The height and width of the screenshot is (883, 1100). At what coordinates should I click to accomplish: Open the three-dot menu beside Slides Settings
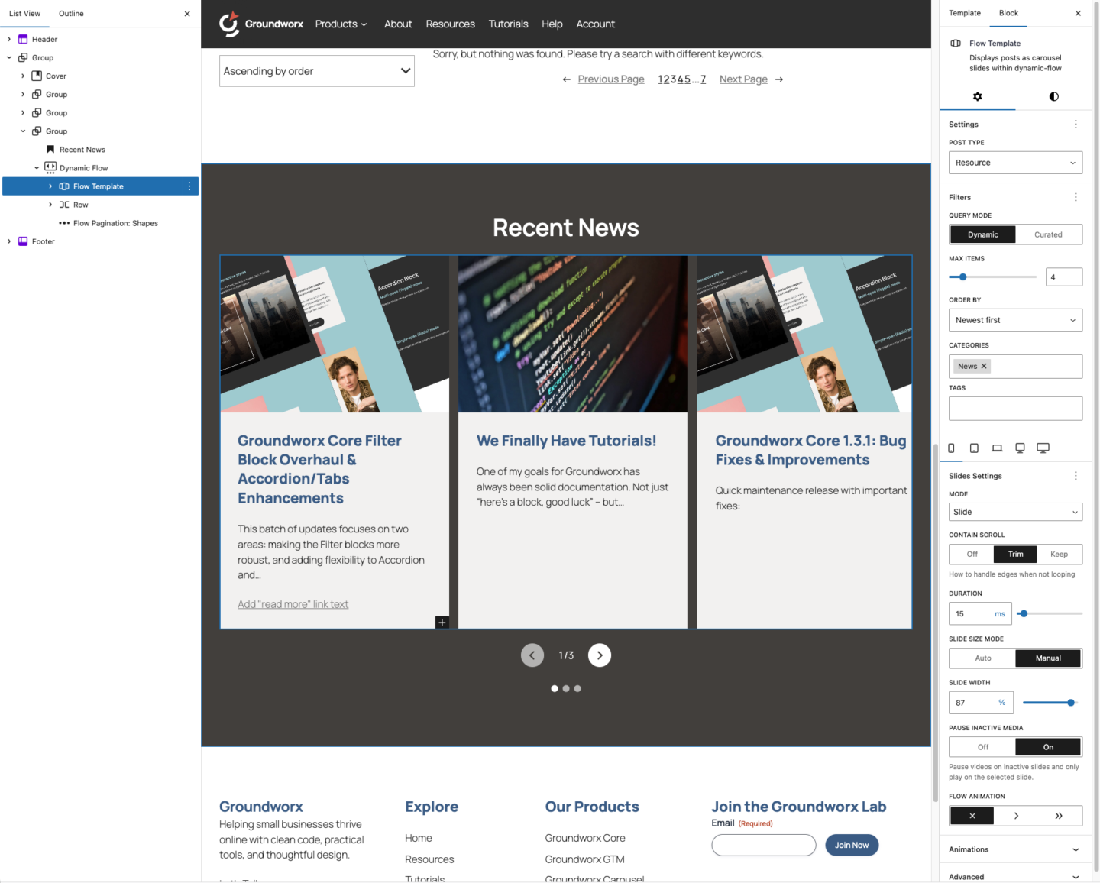[1076, 475]
